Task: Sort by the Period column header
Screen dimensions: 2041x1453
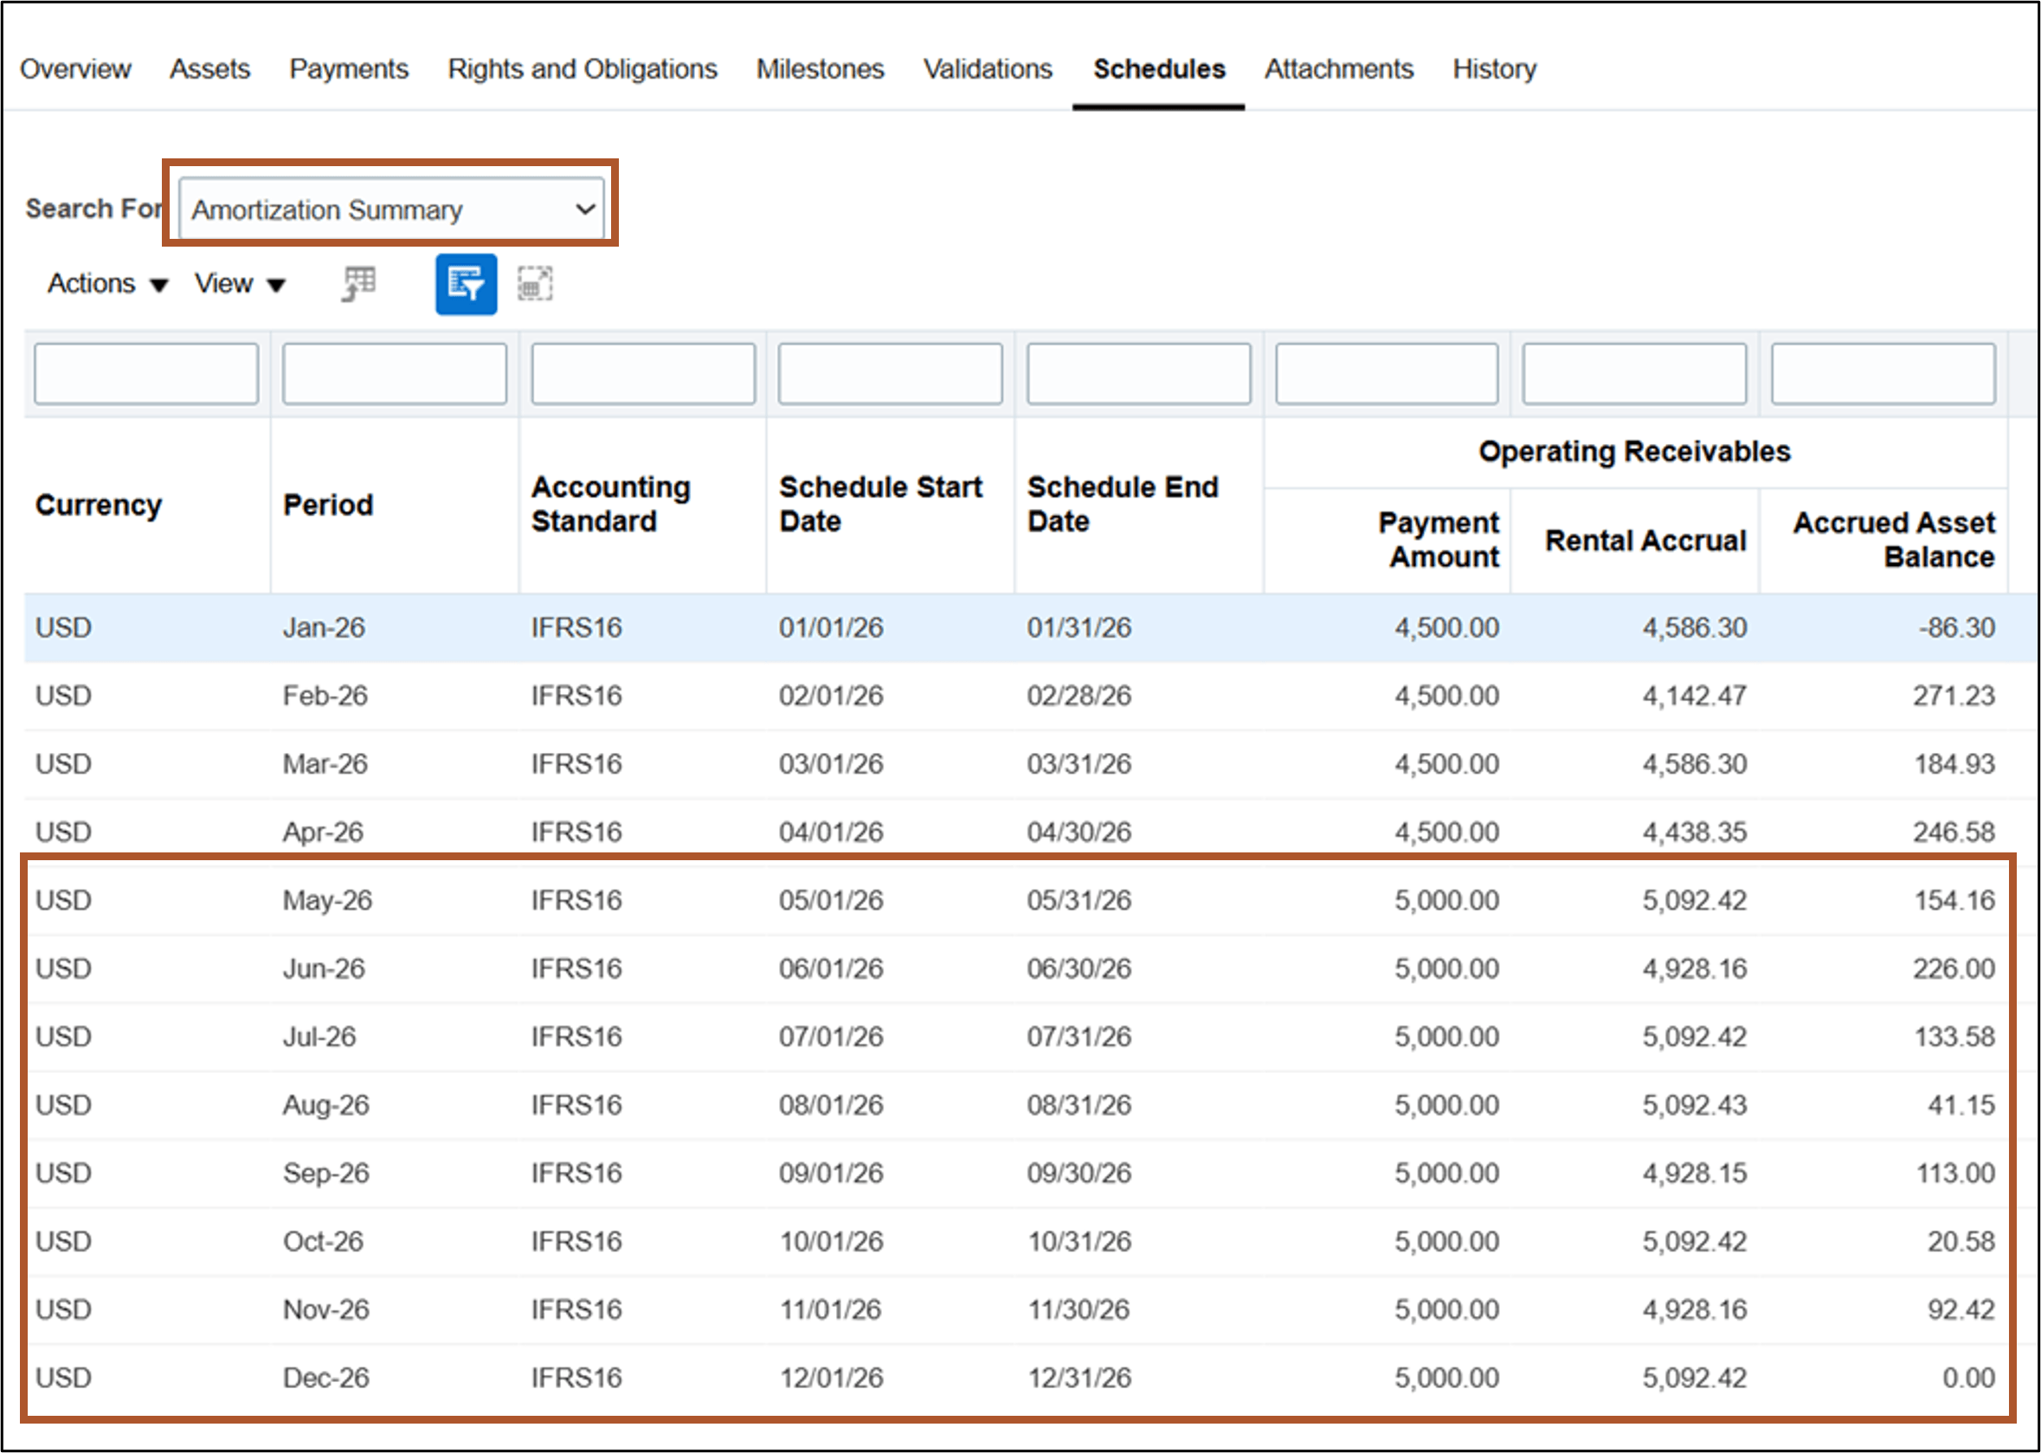Action: (327, 505)
